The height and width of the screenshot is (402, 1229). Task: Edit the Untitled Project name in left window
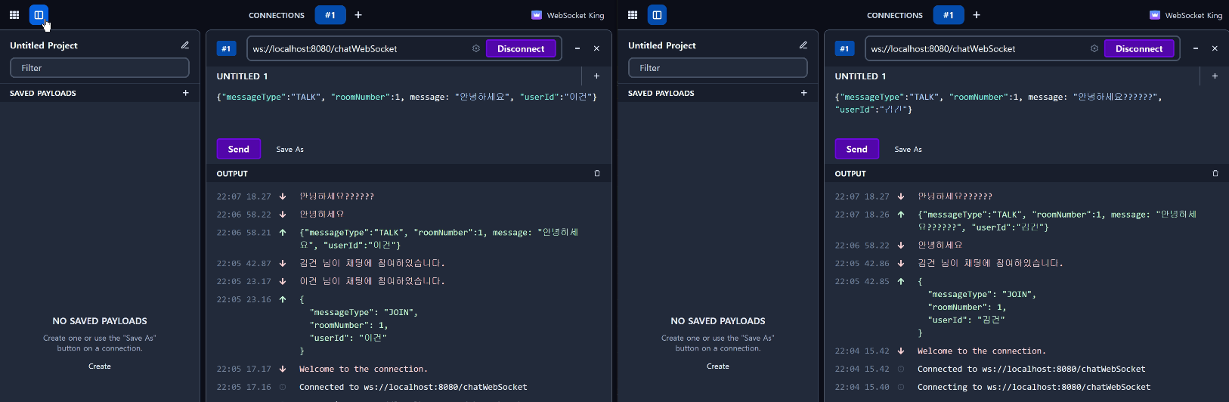pyautogui.click(x=185, y=45)
